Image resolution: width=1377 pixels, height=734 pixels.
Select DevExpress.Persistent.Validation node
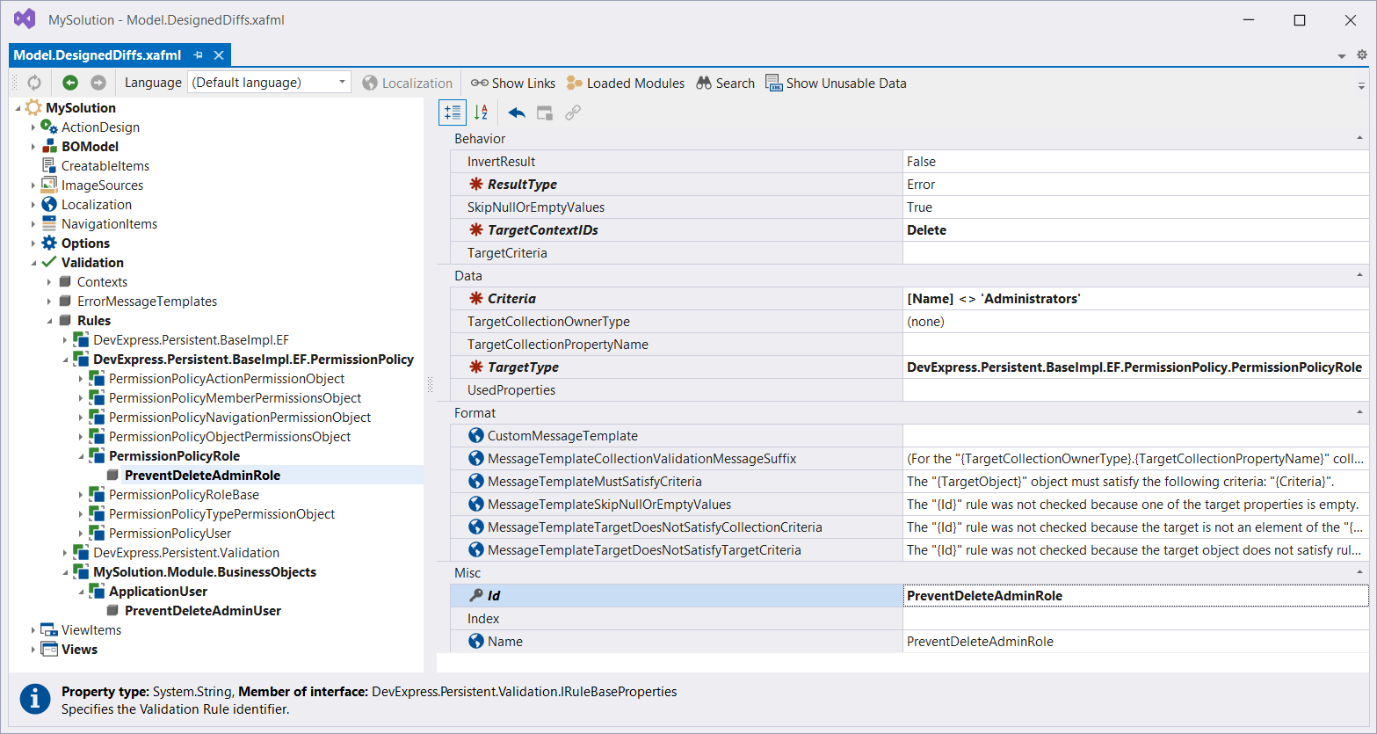pos(186,553)
